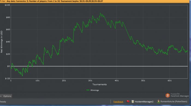The width and height of the screenshot is (191, 106).
Task: Click the RomanKotula player avatar icon
Action: tap(159, 101)
